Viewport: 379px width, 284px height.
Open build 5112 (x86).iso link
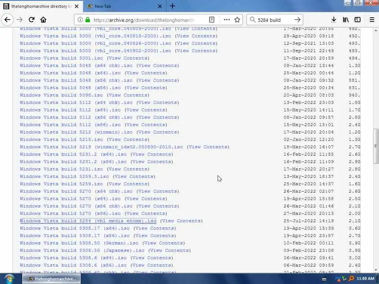[70, 125]
